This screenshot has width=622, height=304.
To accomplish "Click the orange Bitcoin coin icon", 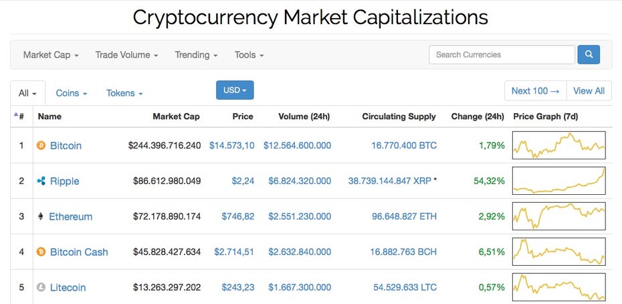I will pyautogui.click(x=41, y=145).
